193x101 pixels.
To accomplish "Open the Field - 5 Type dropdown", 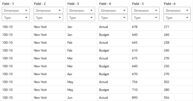I will coord(146,18).
